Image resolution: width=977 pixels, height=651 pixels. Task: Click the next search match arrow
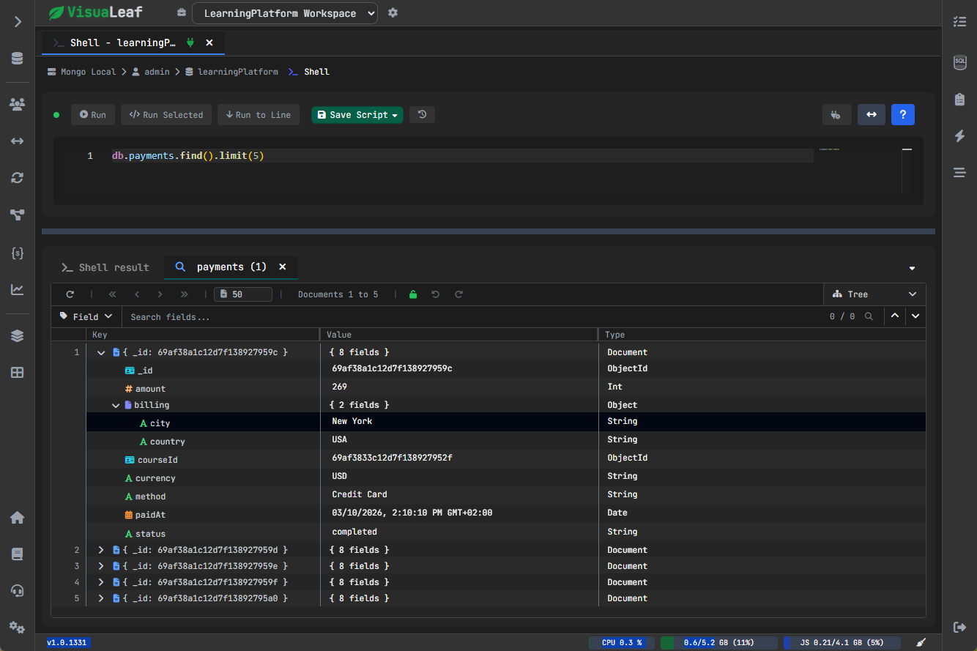(915, 316)
